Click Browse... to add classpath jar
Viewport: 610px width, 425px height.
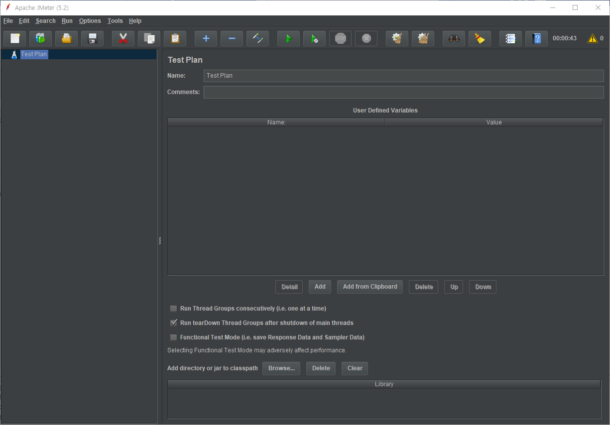coord(281,368)
